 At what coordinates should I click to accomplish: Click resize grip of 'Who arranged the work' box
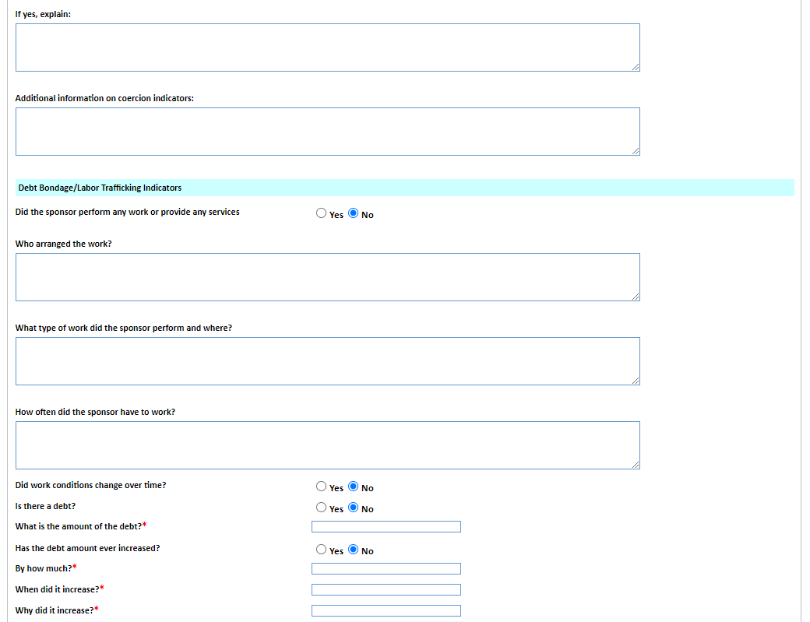click(x=636, y=297)
